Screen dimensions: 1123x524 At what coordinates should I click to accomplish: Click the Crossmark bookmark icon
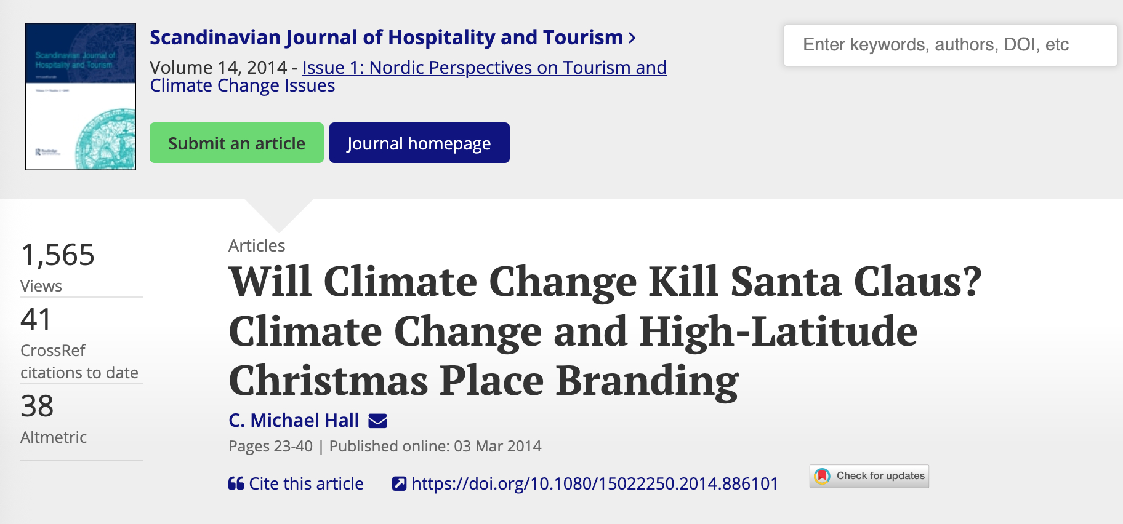822,476
